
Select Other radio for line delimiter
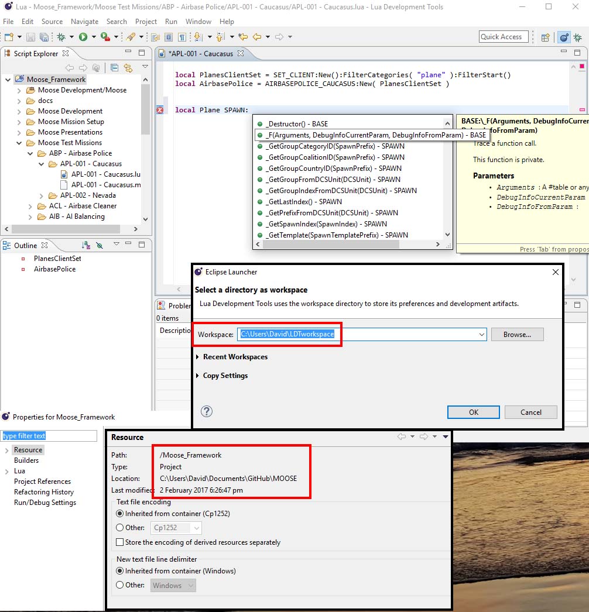[120, 585]
